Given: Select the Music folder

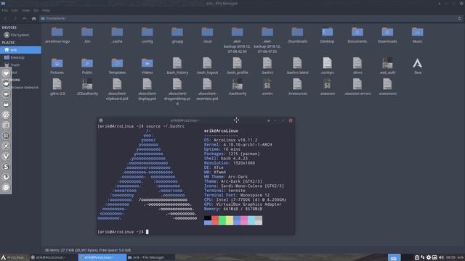Looking at the screenshot, I should [x=418, y=36].
